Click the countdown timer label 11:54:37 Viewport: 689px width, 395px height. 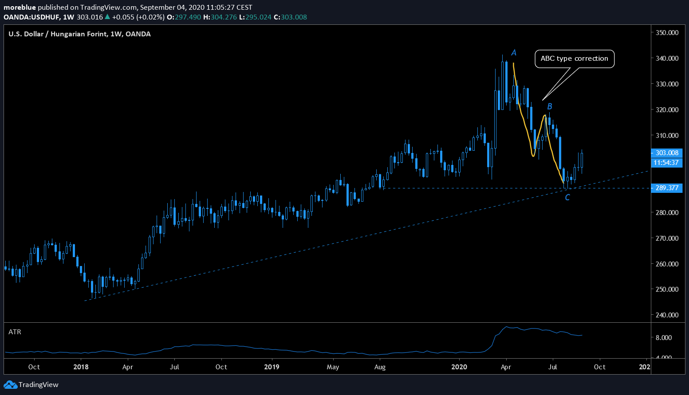point(667,163)
